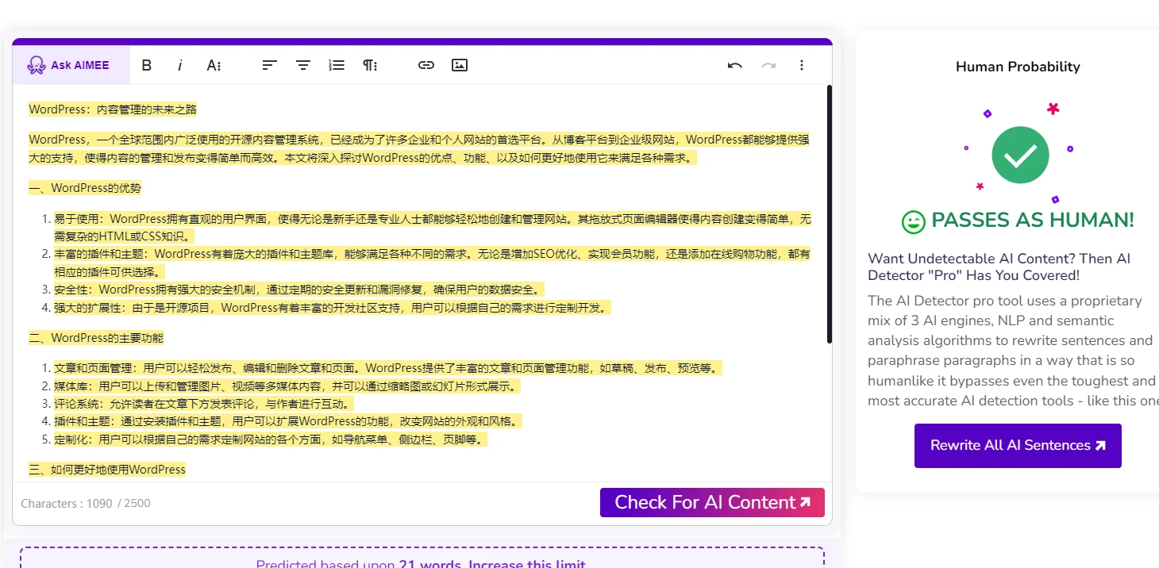Click the list item starting '易于使用'

(433, 228)
